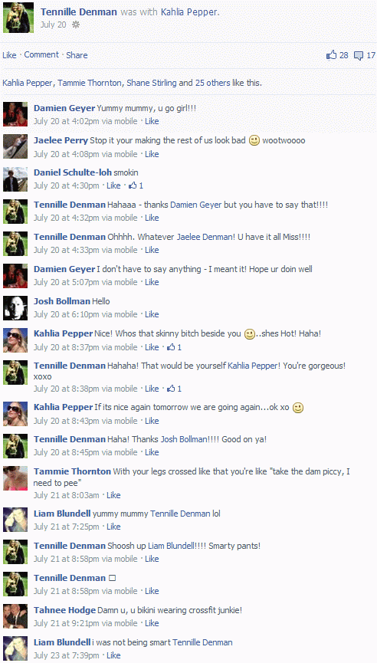
Task: Like the post via top Like link
Action: [9, 55]
